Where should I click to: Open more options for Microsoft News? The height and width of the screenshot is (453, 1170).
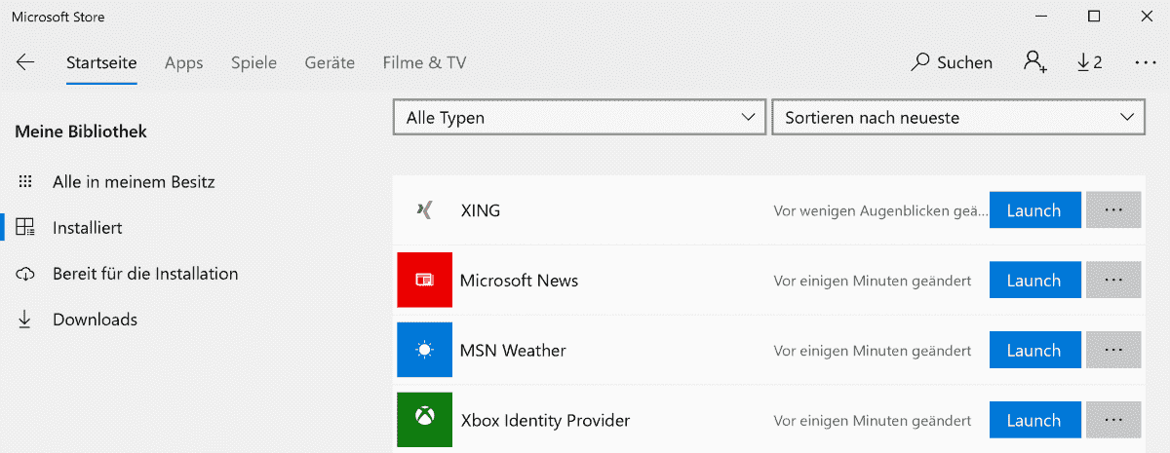[x=1113, y=280]
